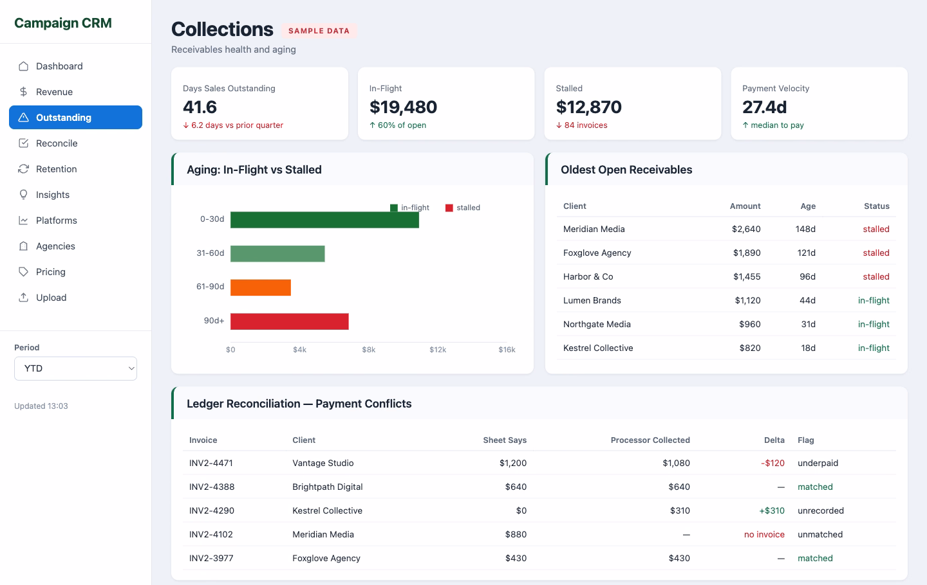This screenshot has height=585, width=927.
Task: Click the Age column header
Action: point(808,206)
